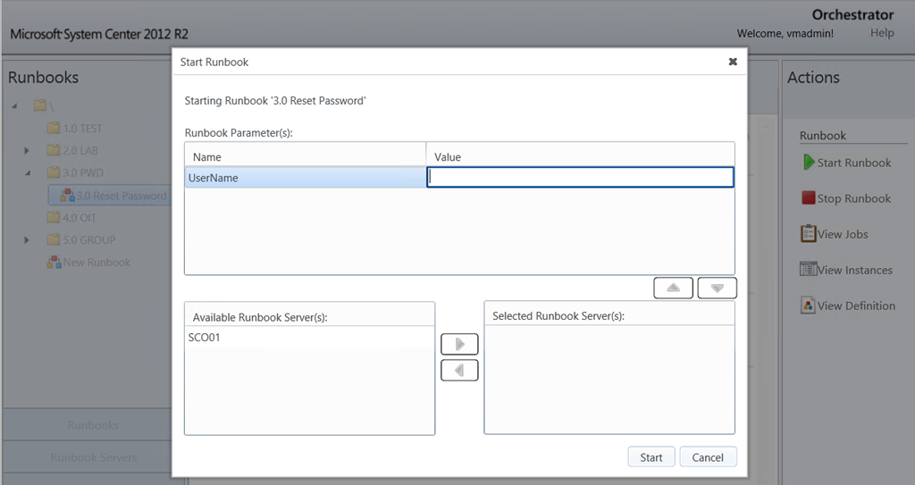Viewport: 915px width, 485px height.
Task: Switch to the Runbooks navigation tab
Action: click(93, 425)
